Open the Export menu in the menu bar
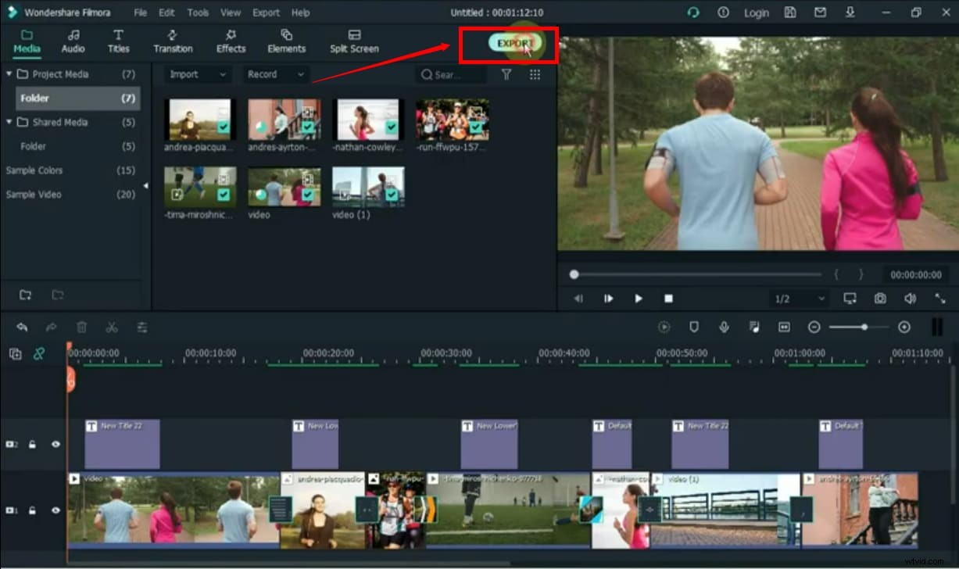The width and height of the screenshot is (959, 569). pos(266,13)
